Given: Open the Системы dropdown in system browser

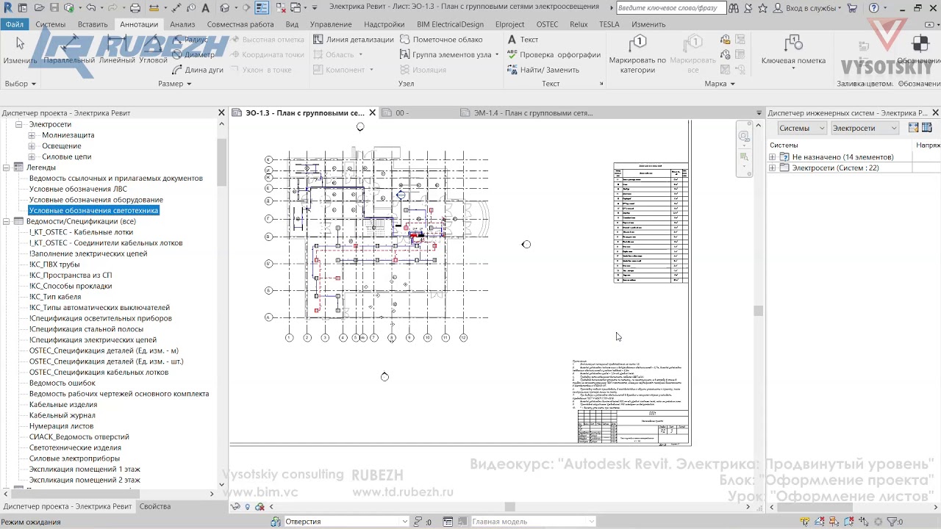Looking at the screenshot, I should pyautogui.click(x=802, y=128).
